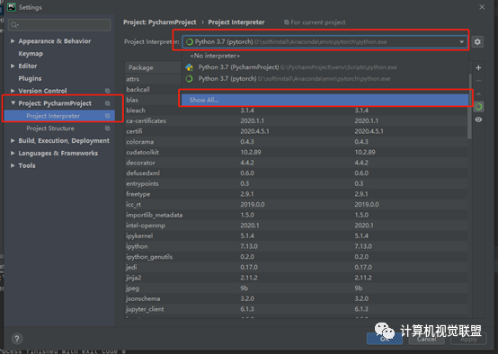Viewport: 498px width, 354px height.
Task: Select the icc_rt package row
Action: click(296, 205)
